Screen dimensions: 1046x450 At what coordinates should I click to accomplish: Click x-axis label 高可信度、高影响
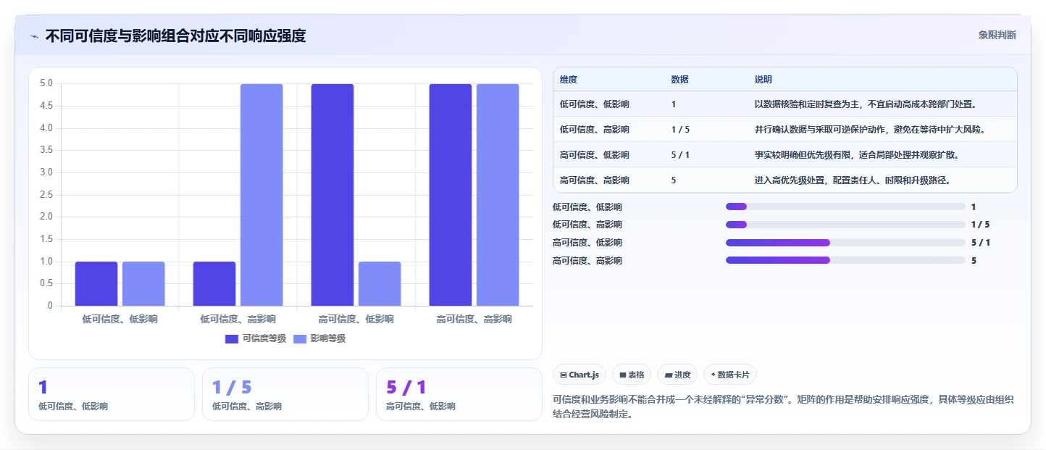coord(474,320)
